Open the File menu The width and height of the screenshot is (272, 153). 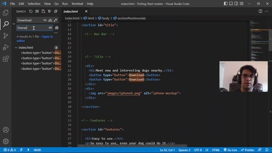click(12, 4)
